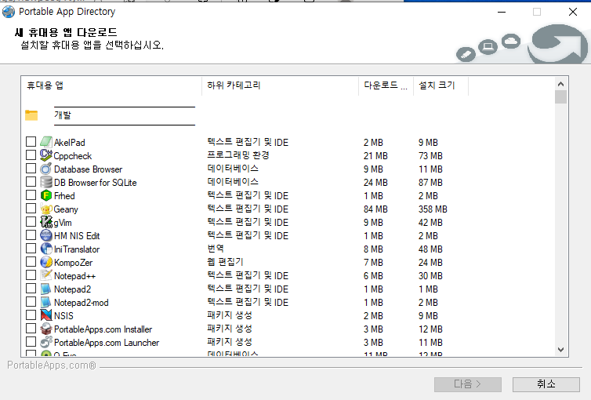Image resolution: width=591 pixels, height=400 pixels.
Task: Click the Cppcheck app icon
Action: [46, 155]
